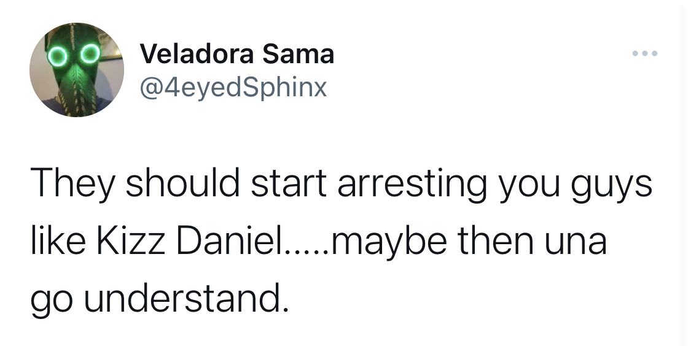Click the word "like" starting the second line

58,242
